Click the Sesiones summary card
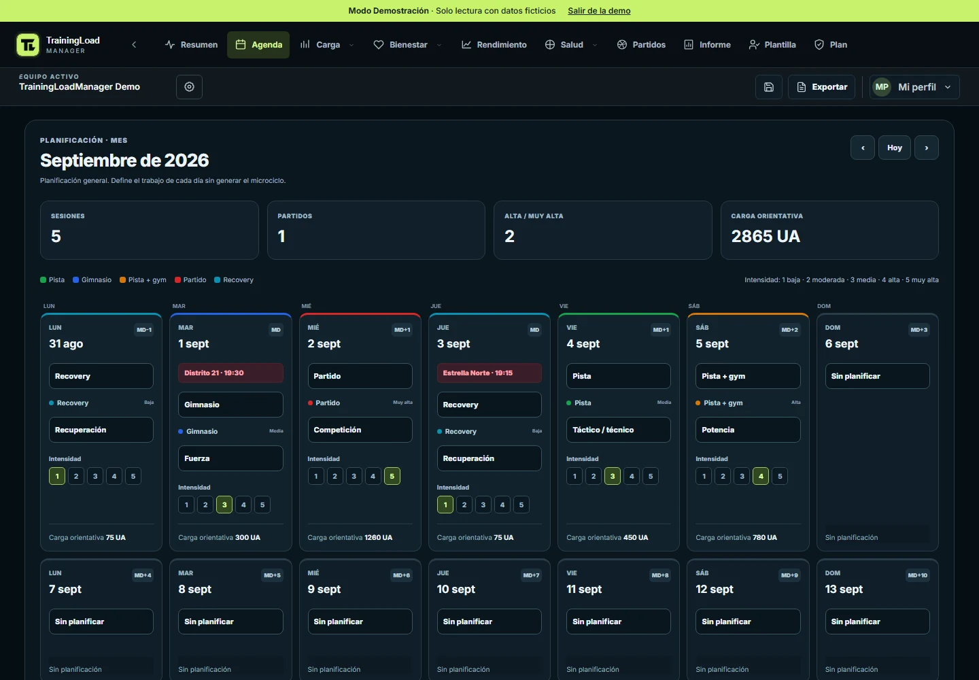The image size is (979, 680). 150,230
